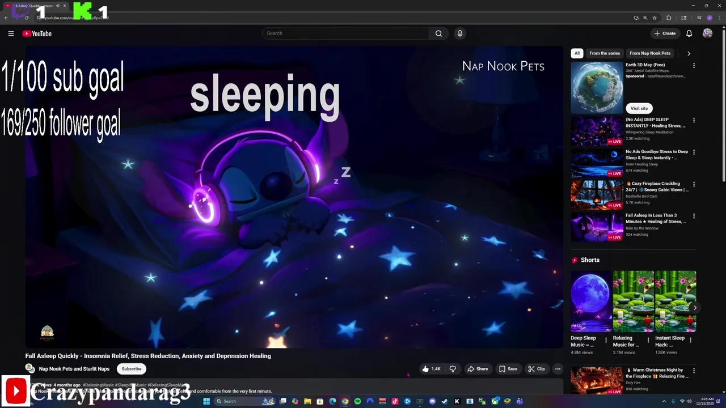Image resolution: width=726 pixels, height=408 pixels.
Task: Open Windows Start menu
Action: 206,401
